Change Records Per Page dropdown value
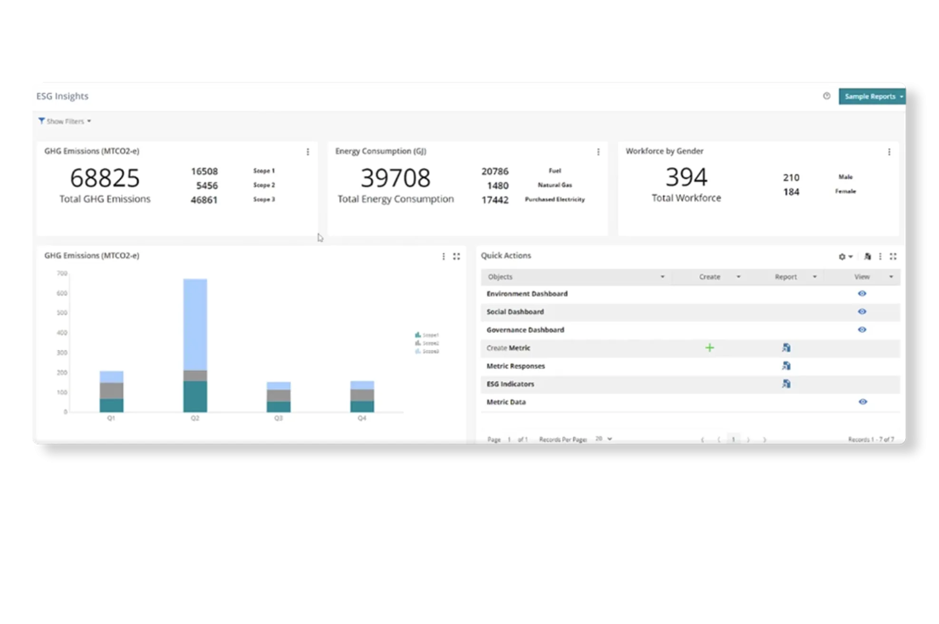 tap(603, 439)
